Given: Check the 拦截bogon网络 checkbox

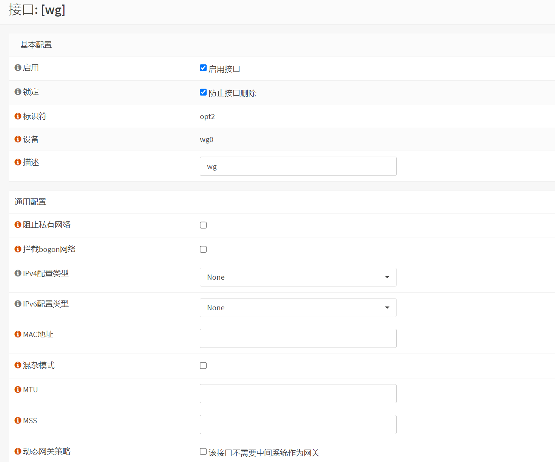Looking at the screenshot, I should (x=203, y=249).
